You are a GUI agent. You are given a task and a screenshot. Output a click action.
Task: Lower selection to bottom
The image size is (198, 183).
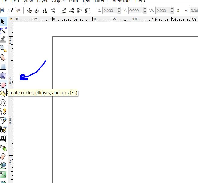coord(64,10)
